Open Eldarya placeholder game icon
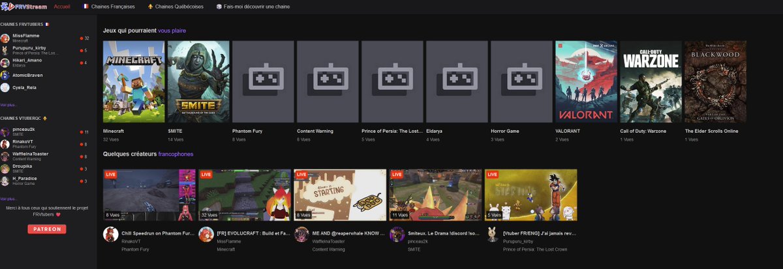Image resolution: width=783 pixels, height=269 pixels. point(457,81)
